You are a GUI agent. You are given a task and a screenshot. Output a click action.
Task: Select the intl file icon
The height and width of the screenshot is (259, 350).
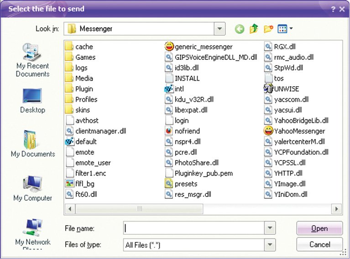169,89
